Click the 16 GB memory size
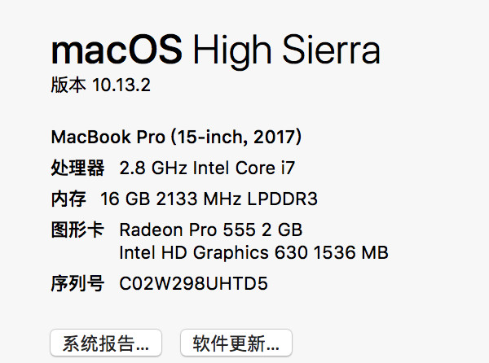489x363 pixels. tap(122, 198)
